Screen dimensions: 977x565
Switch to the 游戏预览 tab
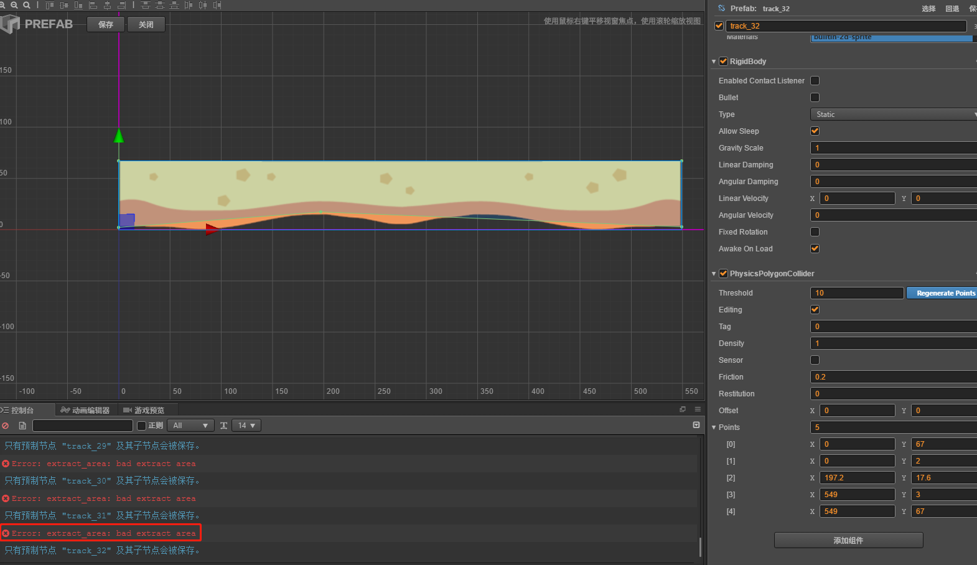point(144,410)
